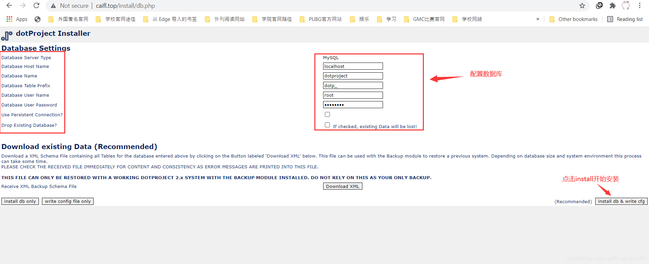Go forward with the browser forward arrow
Viewport: 649px width, 264px height.
23,5
